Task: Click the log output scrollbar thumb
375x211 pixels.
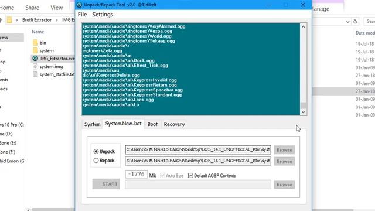Action: click(x=304, y=105)
